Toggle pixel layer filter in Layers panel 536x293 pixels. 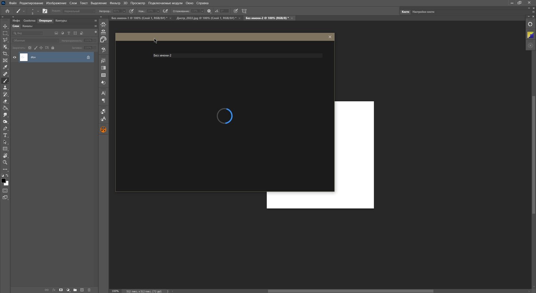click(x=56, y=33)
